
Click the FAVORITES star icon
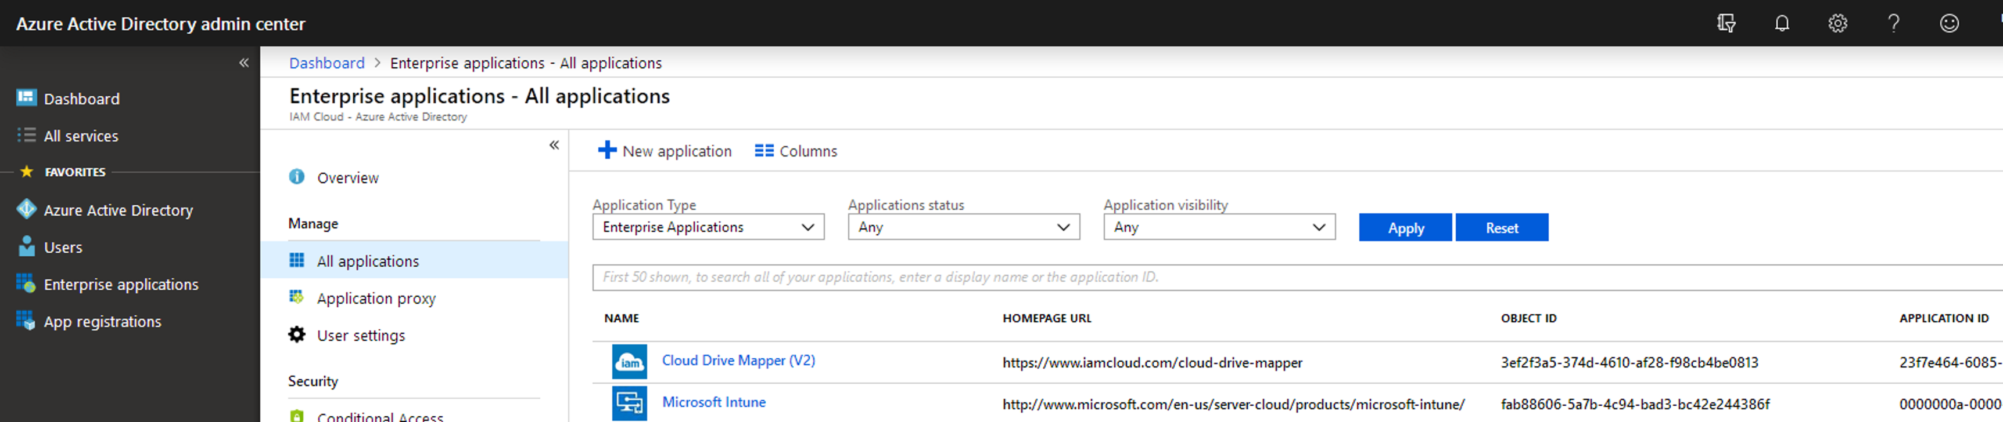[27, 172]
